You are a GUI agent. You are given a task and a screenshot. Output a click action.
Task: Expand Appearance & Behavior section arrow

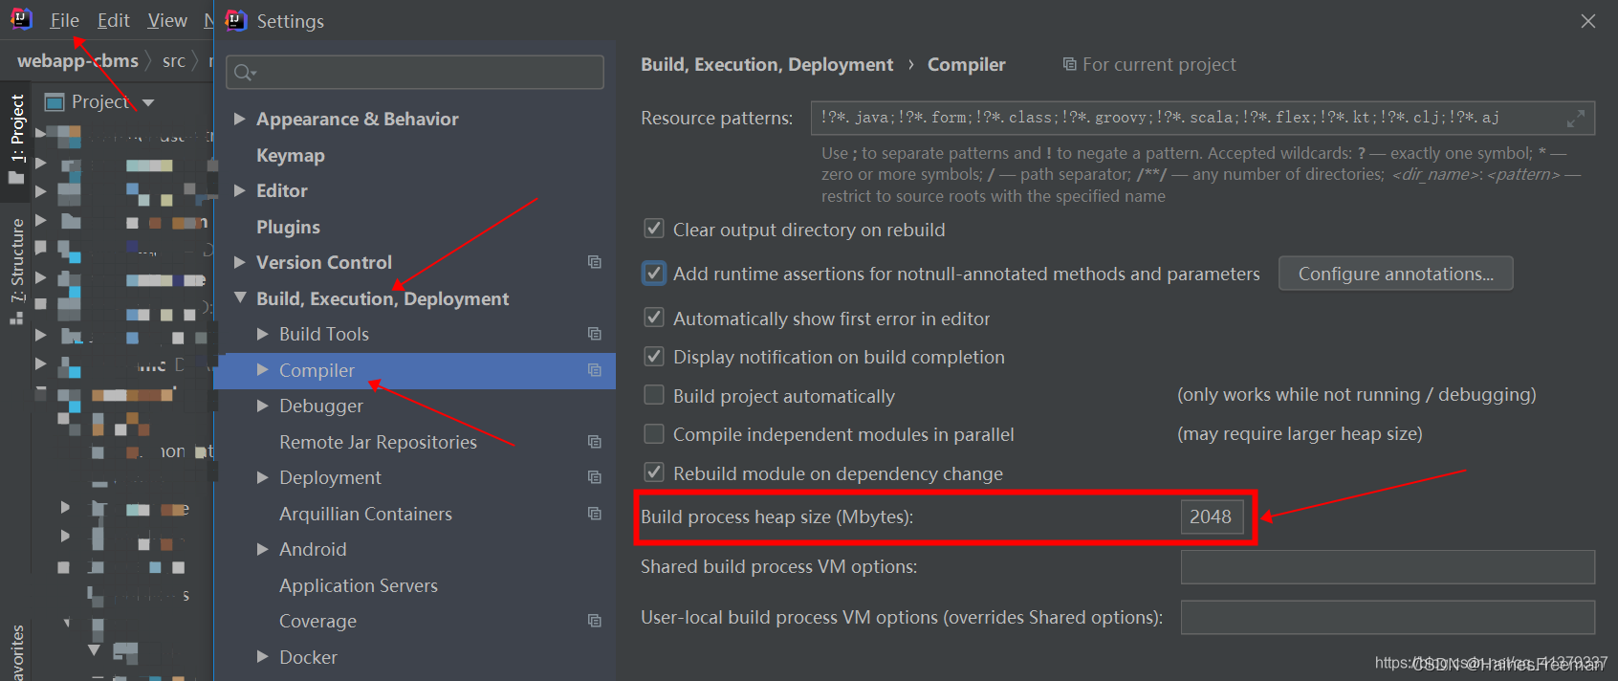240,119
